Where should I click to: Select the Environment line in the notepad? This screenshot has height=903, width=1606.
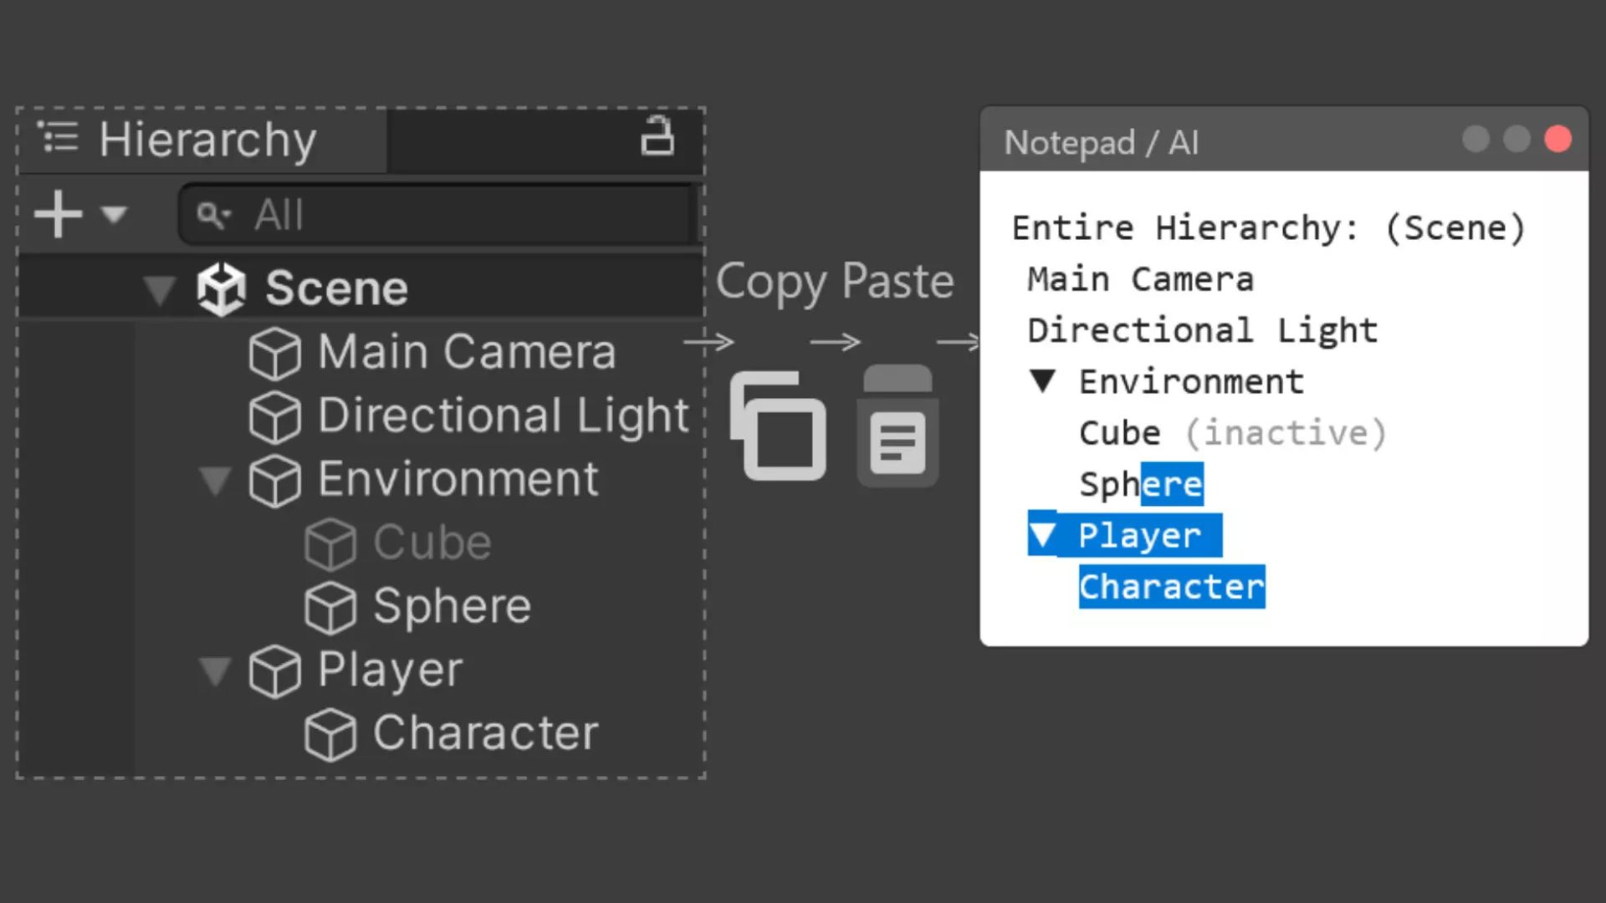pos(1191,381)
